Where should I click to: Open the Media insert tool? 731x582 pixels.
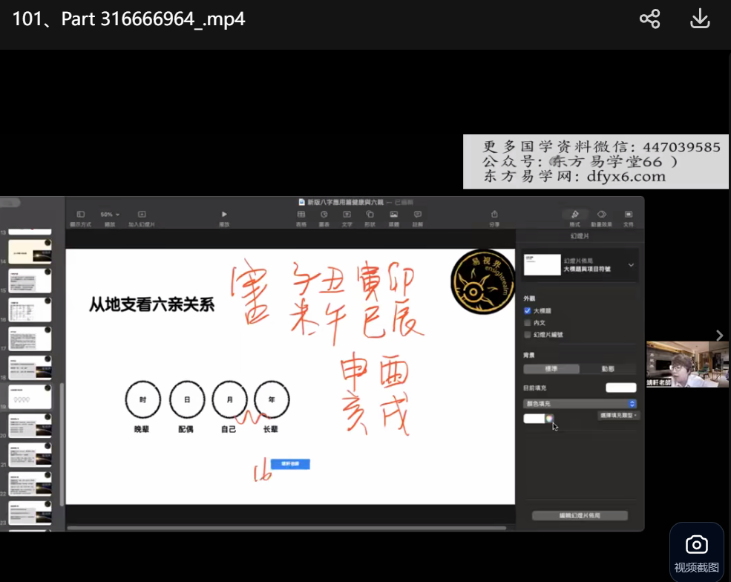pyautogui.click(x=393, y=215)
